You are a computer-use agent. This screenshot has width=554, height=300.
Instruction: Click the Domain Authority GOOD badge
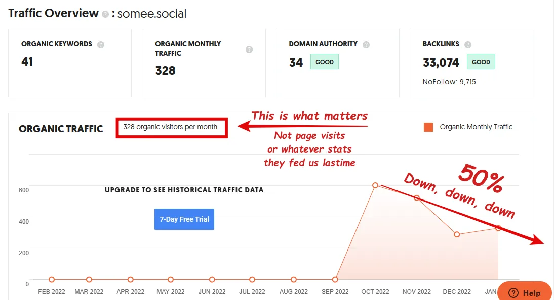[325, 62]
